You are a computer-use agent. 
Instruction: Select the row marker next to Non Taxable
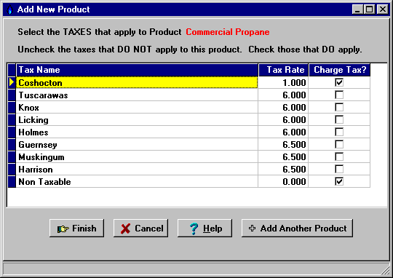coord(12,181)
